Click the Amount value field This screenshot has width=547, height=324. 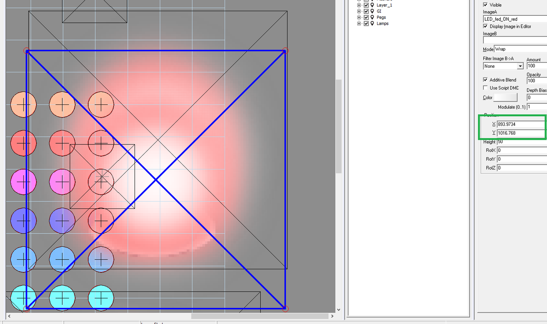[x=537, y=66]
